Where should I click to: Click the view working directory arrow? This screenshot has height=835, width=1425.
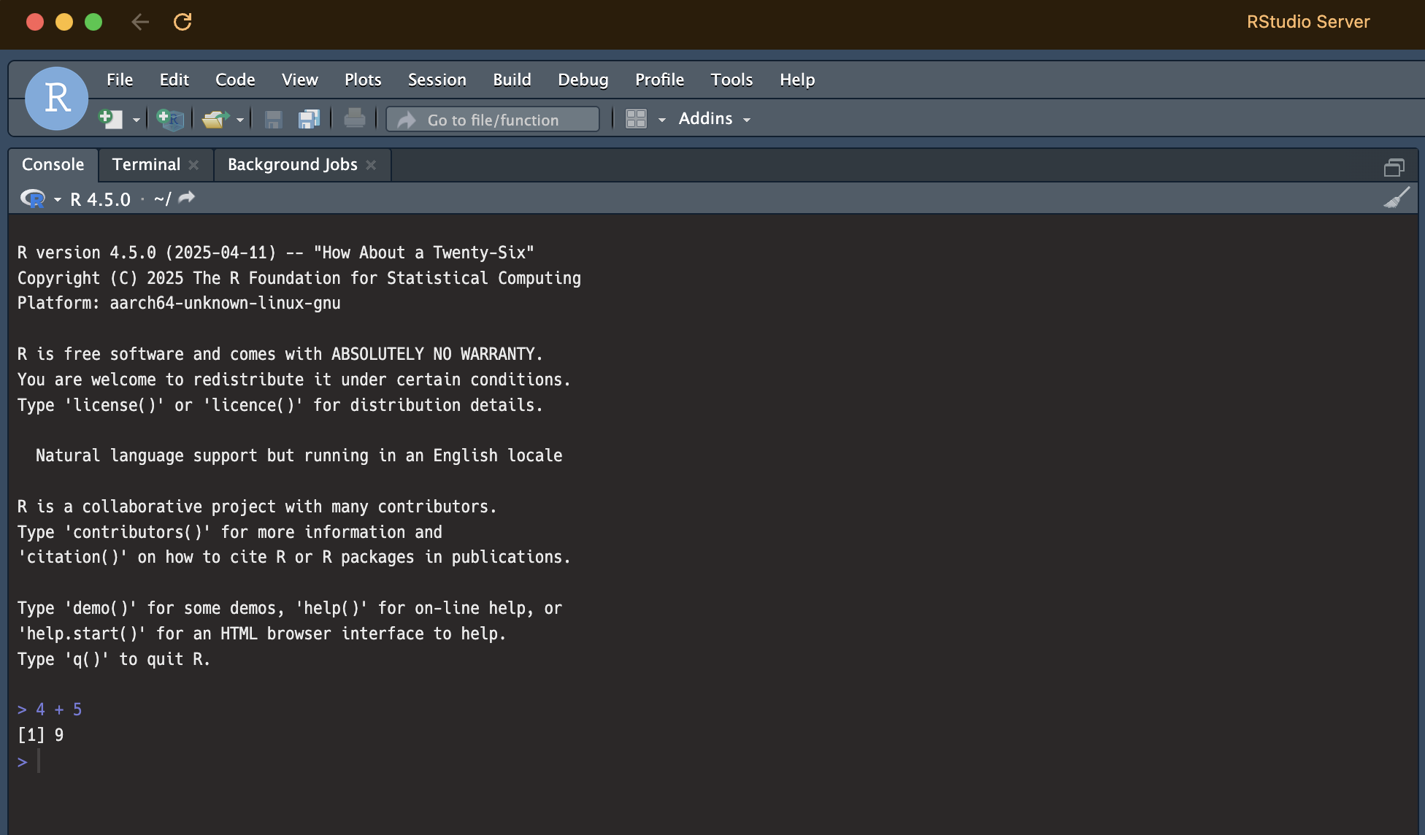187,198
